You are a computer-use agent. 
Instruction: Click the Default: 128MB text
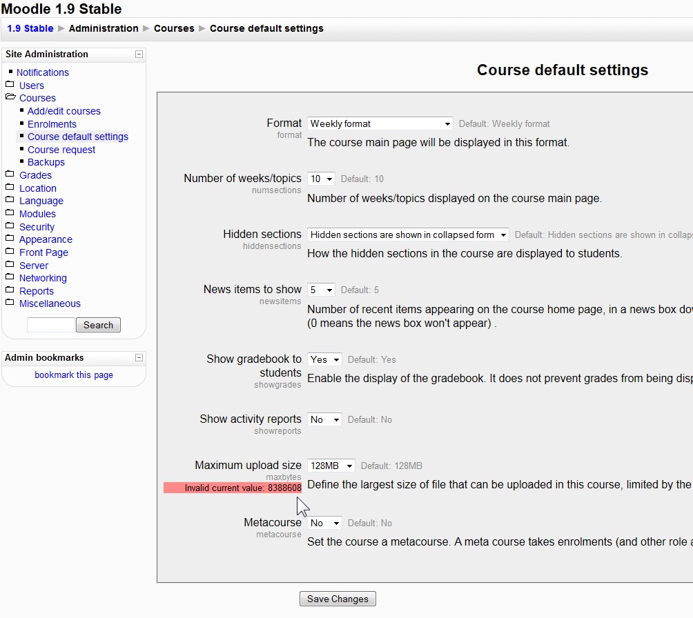[391, 466]
